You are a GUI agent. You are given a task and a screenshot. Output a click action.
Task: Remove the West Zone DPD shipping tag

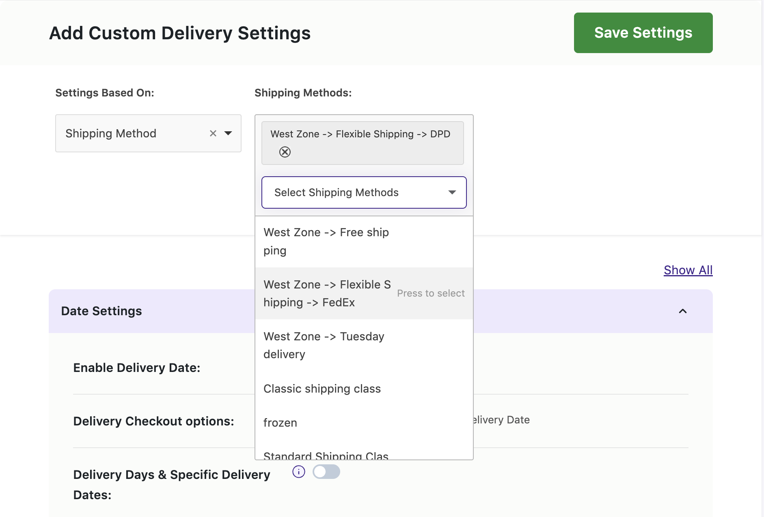[285, 152]
